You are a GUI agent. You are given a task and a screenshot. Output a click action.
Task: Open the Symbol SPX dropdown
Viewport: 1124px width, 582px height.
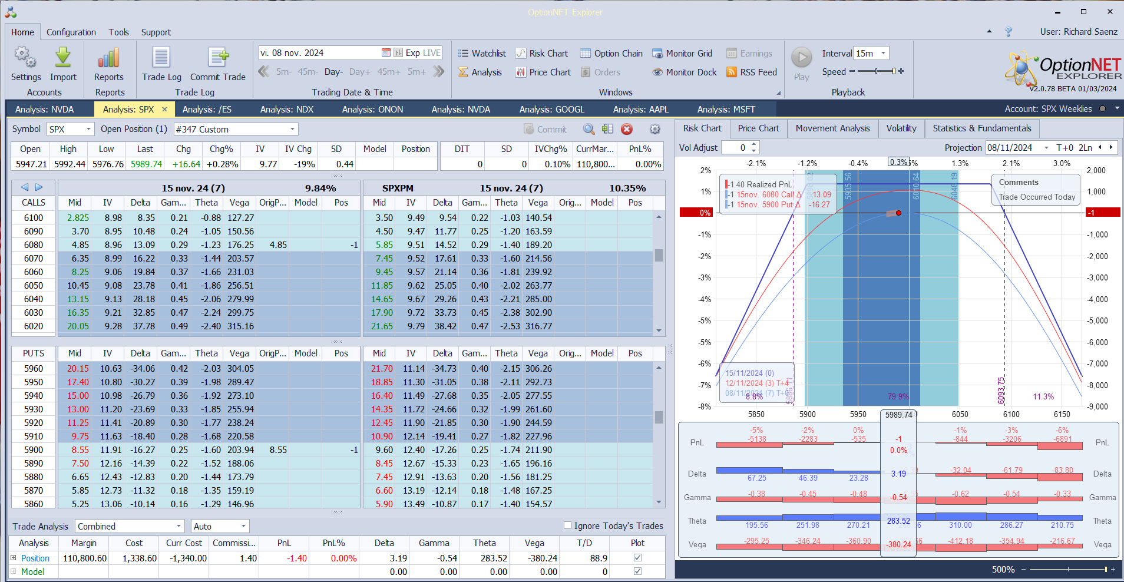(88, 129)
